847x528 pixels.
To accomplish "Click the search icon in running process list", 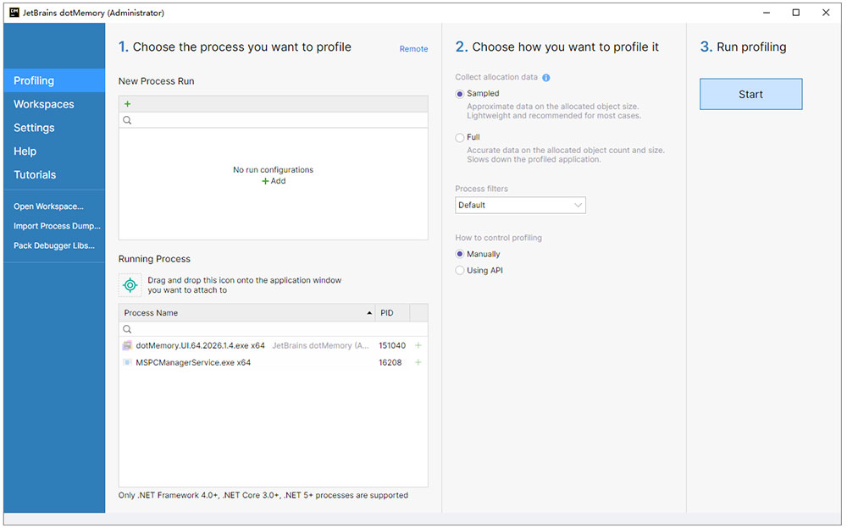I will click(x=127, y=329).
